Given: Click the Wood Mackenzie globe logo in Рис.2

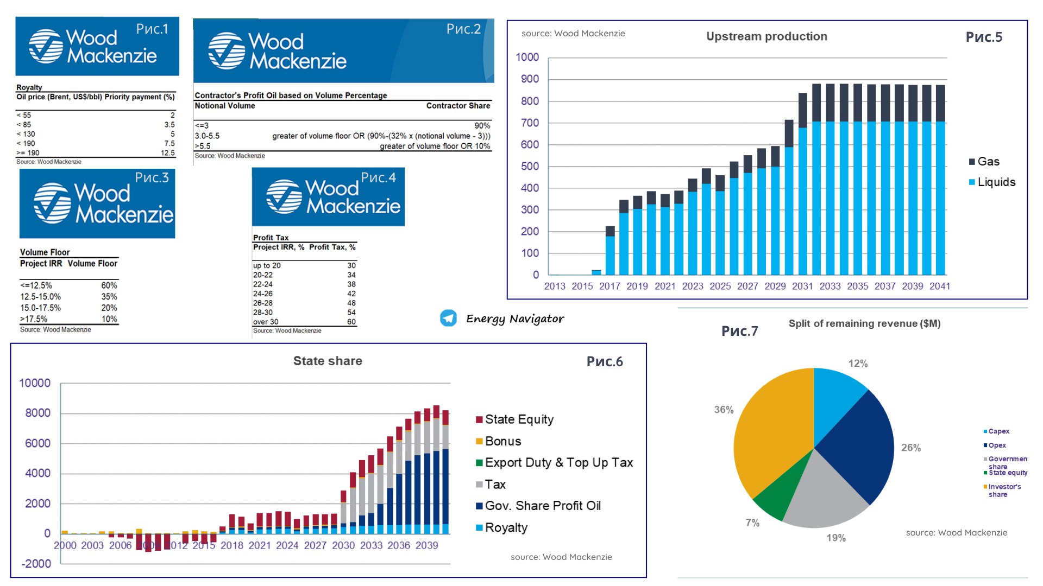Looking at the screenshot, I should 227,51.
